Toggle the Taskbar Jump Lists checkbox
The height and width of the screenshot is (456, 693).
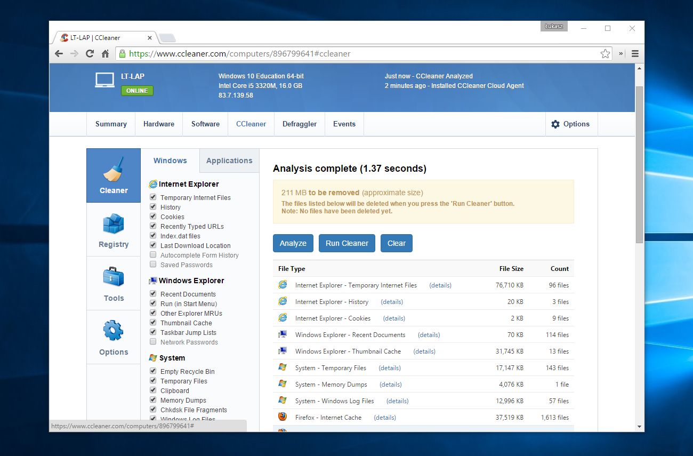point(153,332)
